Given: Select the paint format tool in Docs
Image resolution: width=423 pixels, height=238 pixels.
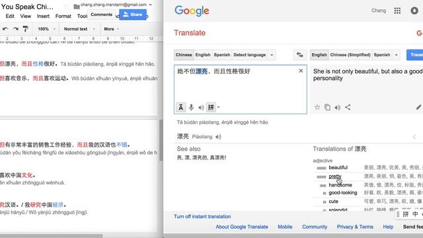Looking at the screenshot, I should (25, 29).
